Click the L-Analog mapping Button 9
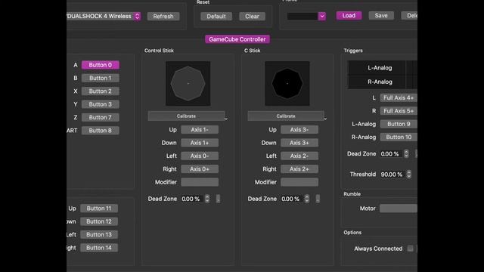 [399, 124]
